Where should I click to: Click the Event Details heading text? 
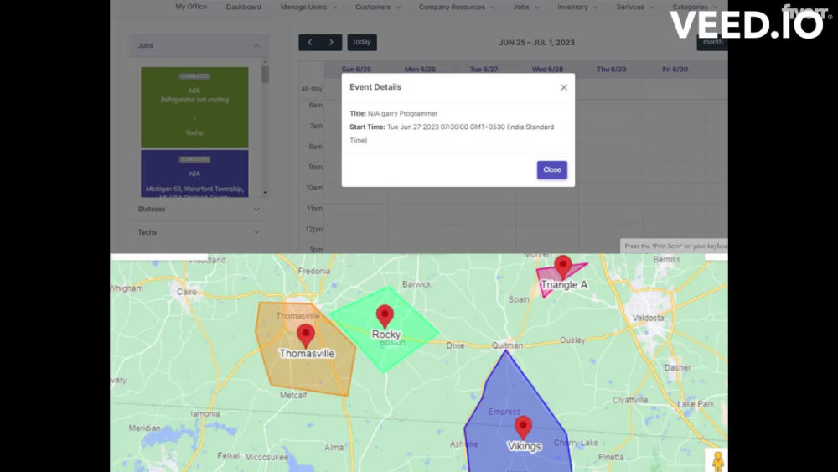click(375, 87)
